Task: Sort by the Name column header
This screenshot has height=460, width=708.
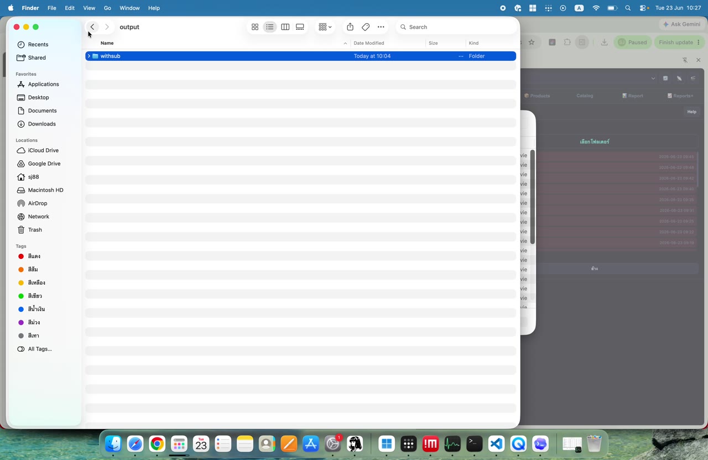Action: pyautogui.click(x=107, y=43)
